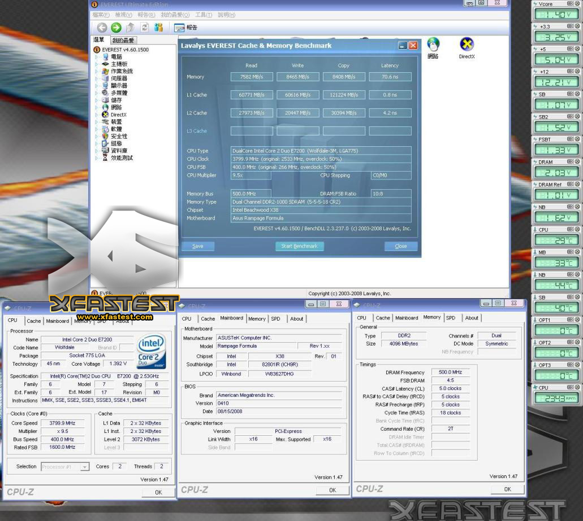The image size is (583, 521).
Task: Open the 工具(T) menu in EVEREST
Action: click(x=204, y=15)
